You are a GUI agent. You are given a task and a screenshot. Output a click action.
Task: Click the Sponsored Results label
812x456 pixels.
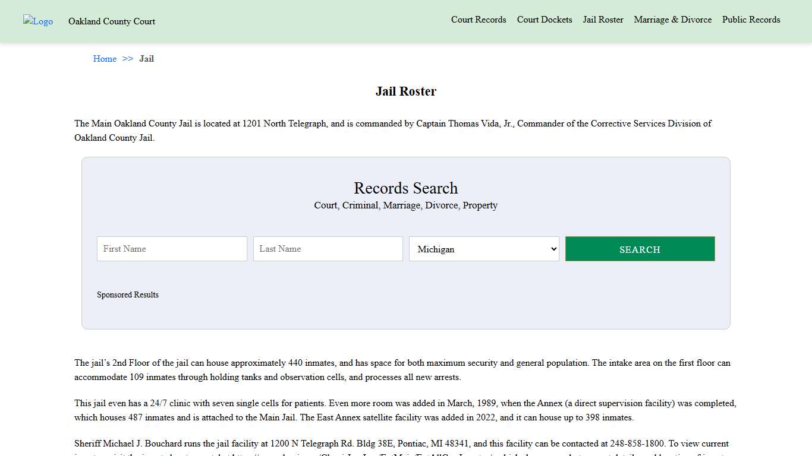click(128, 294)
